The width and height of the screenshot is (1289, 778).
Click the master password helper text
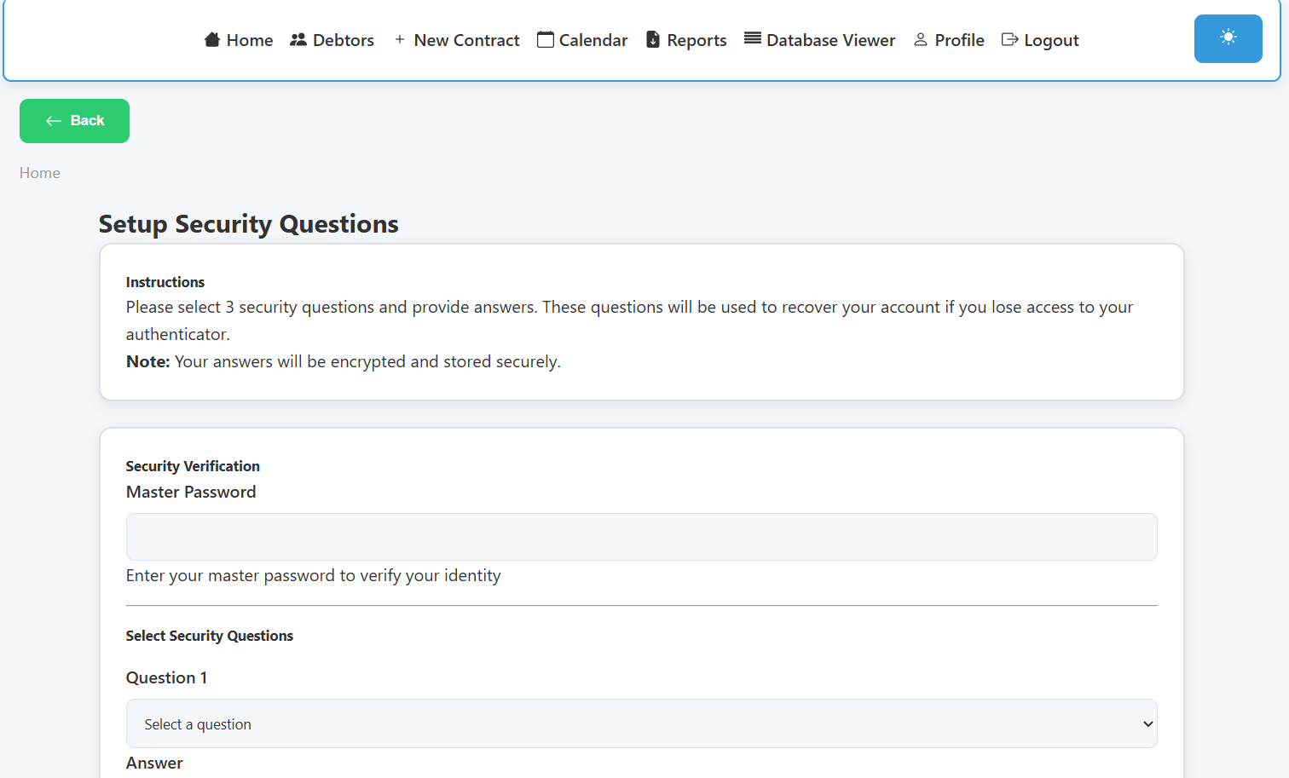click(x=313, y=575)
